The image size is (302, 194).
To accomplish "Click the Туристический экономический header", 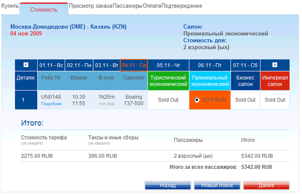I will (168, 81).
